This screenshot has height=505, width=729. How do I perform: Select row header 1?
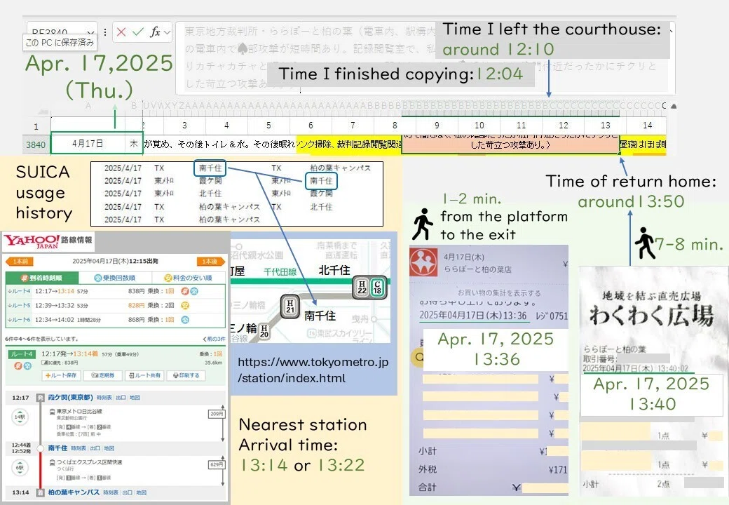(x=36, y=126)
